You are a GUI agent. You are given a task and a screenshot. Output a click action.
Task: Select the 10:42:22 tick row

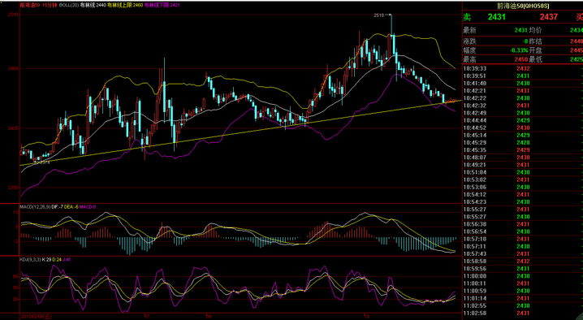coord(522,98)
